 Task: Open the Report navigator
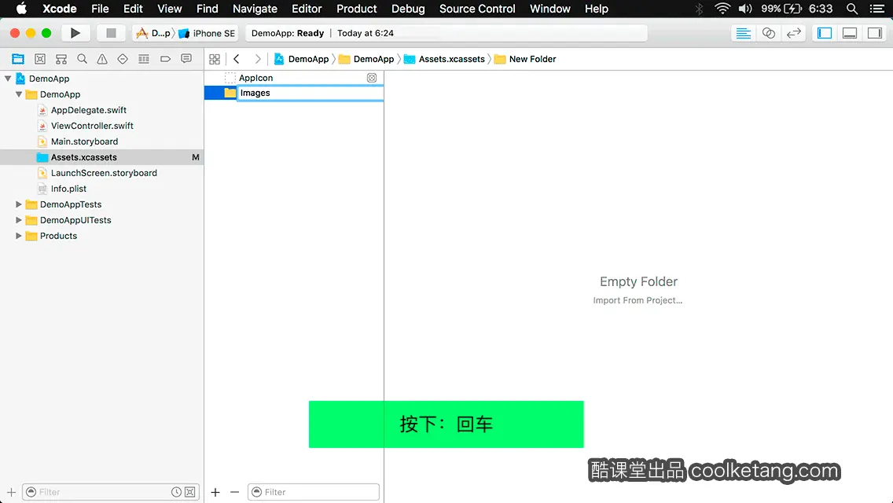click(x=186, y=59)
